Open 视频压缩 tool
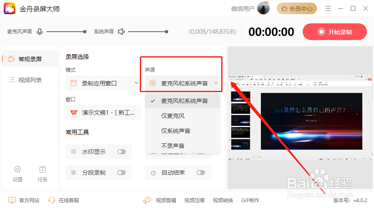 tap(195, 200)
